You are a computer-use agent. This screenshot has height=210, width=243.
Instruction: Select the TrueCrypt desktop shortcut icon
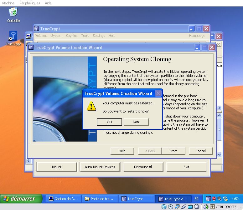tap(13, 38)
